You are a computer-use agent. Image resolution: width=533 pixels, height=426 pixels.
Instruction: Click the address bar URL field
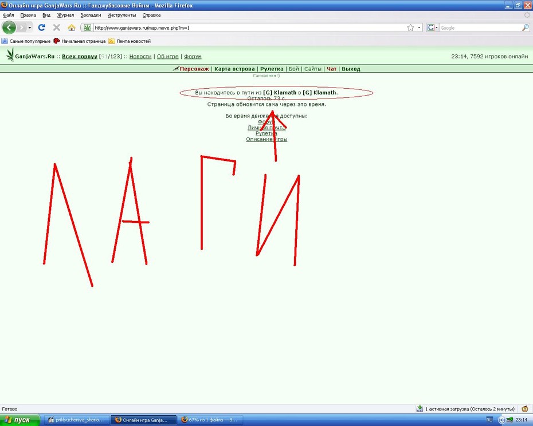(249, 28)
